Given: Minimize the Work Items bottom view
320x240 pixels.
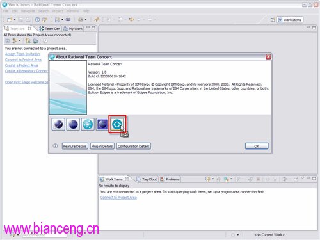Looking at the screenshot, I should [308, 178].
